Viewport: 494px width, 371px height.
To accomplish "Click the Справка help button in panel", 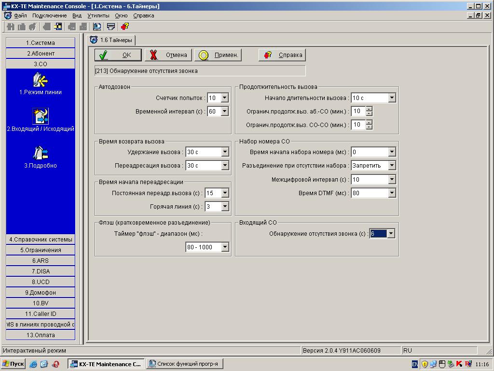I will click(282, 55).
